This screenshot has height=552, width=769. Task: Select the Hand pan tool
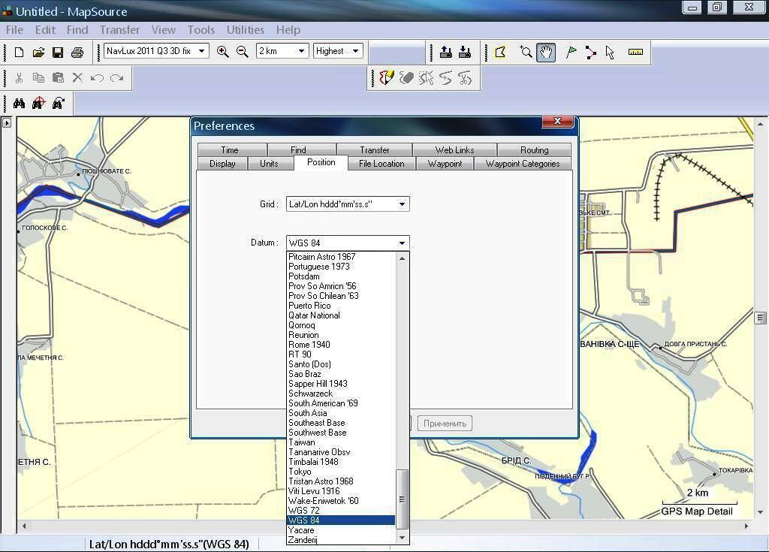[546, 52]
